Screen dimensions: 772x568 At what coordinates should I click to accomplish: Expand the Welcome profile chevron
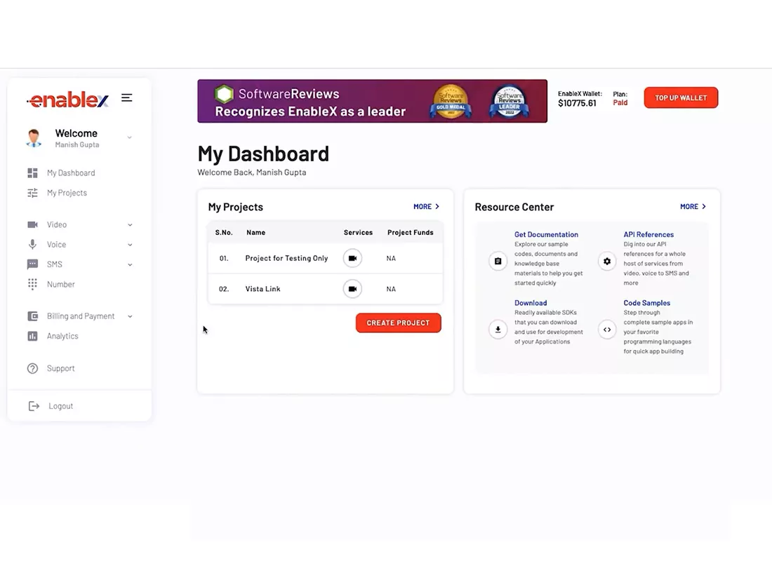coord(130,137)
